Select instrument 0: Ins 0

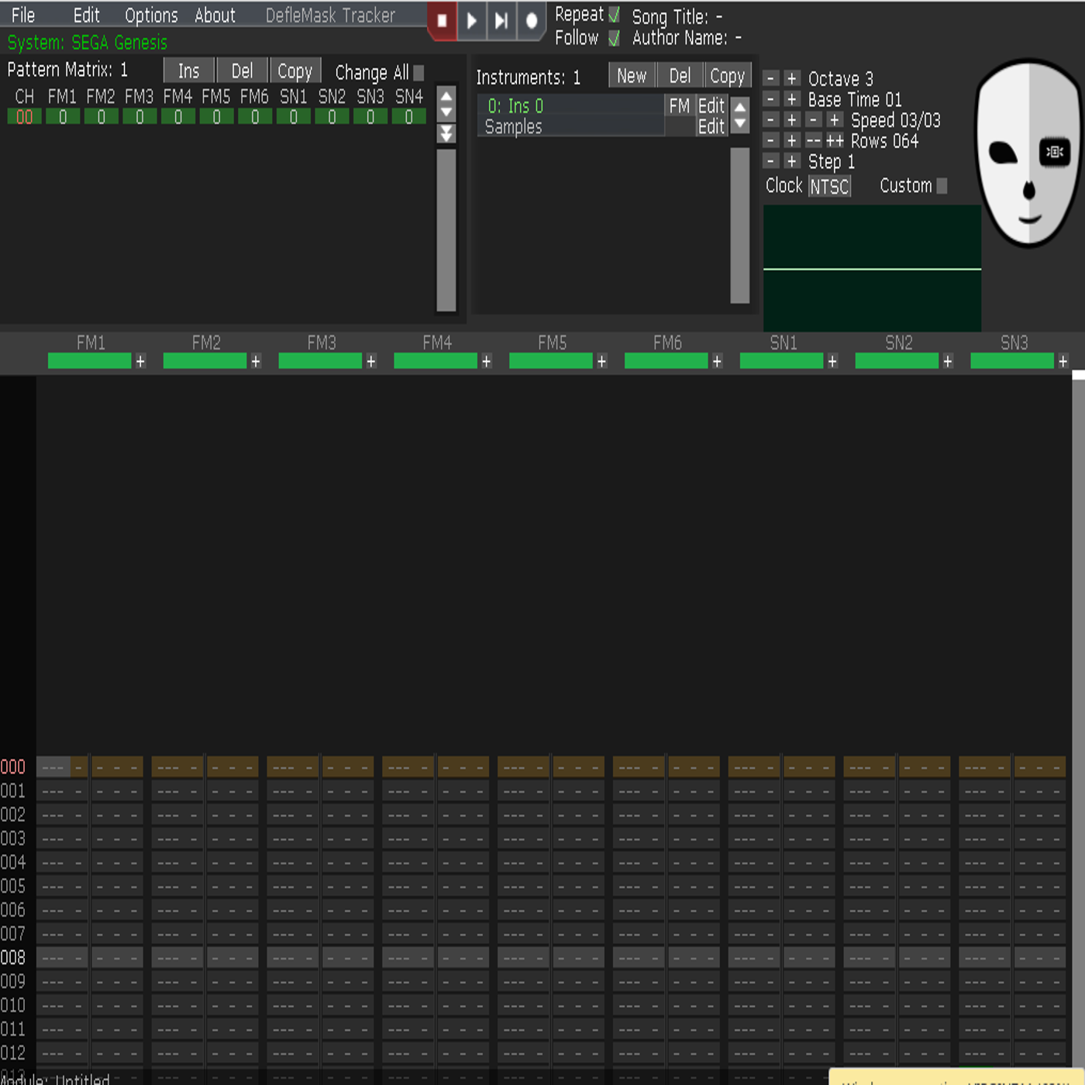point(570,105)
